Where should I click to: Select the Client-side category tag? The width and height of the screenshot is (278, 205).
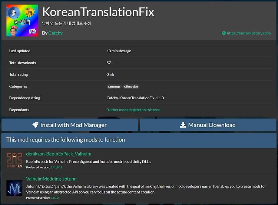pyautogui.click(x=131, y=87)
